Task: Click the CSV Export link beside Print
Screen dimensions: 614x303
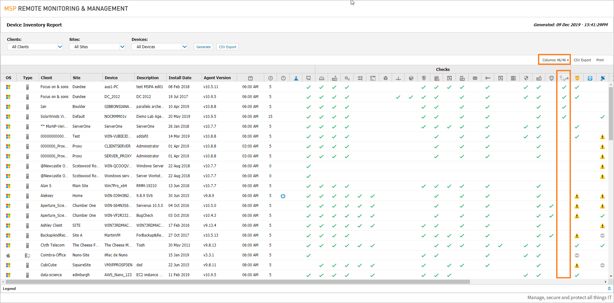Action: 582,60
